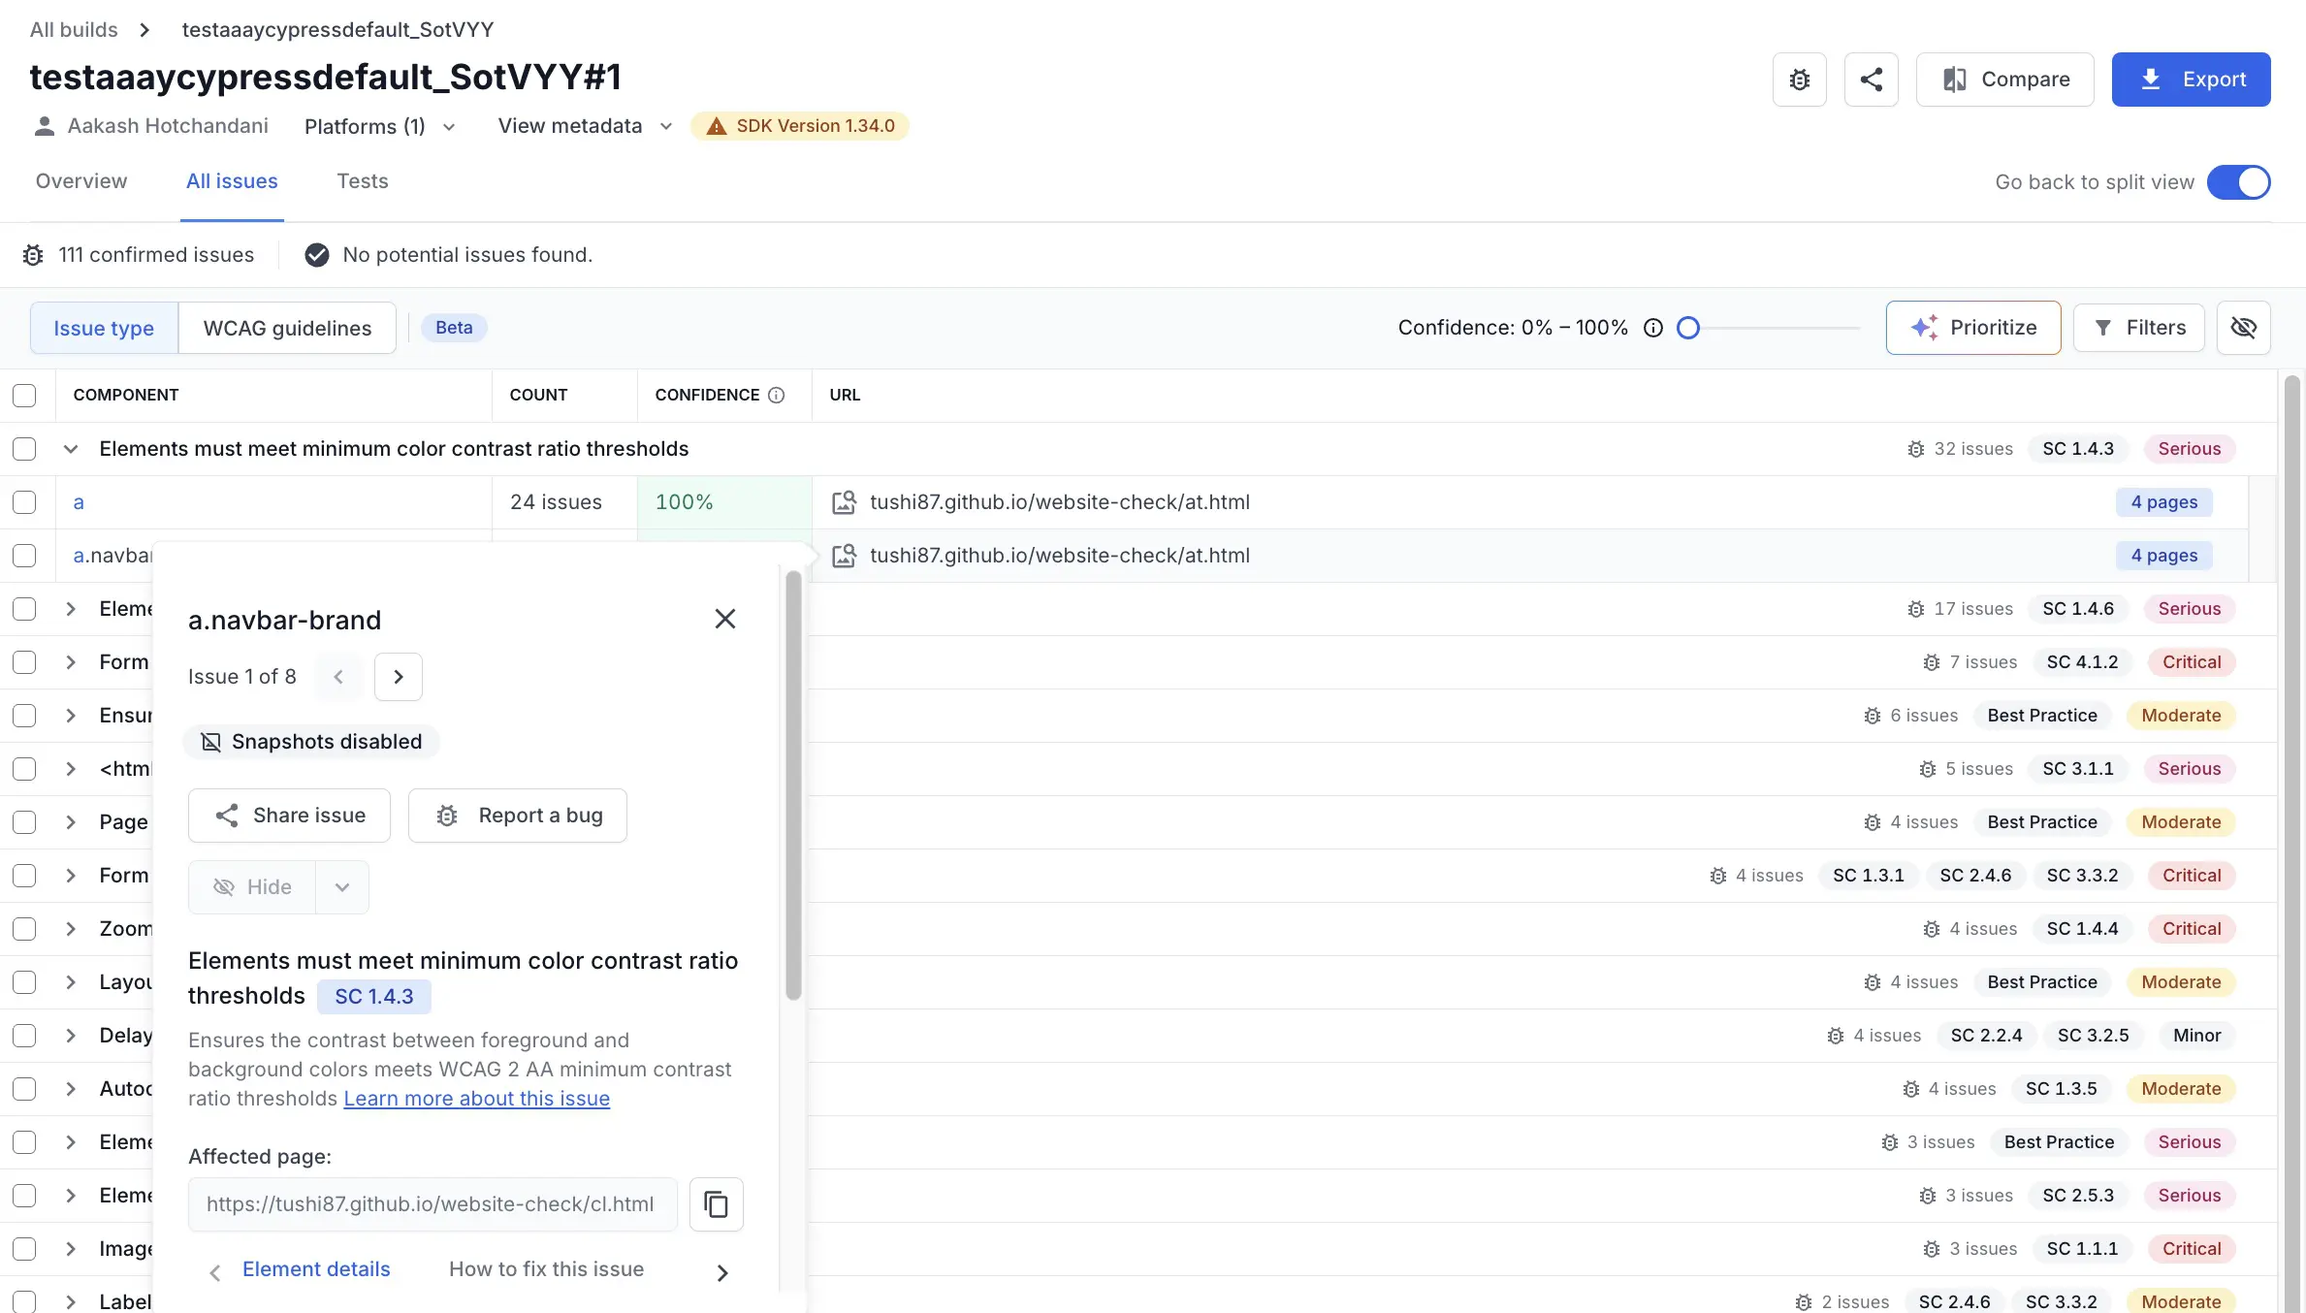Screen dimensions: 2306x1313
Task: Click screenshot icon in the 'a' row URL
Action: coord(845,502)
